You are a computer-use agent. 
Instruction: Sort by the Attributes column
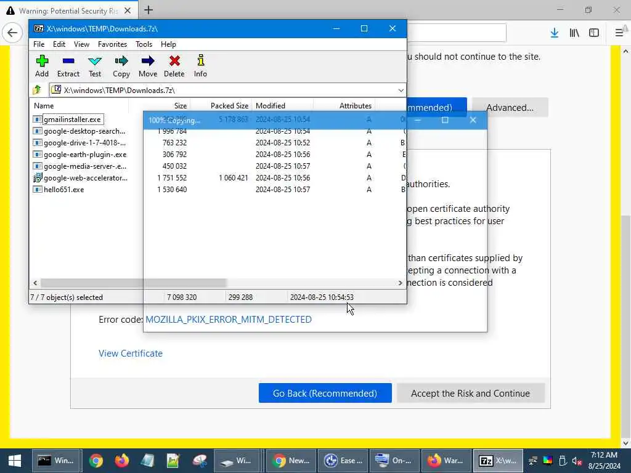pyautogui.click(x=344, y=106)
